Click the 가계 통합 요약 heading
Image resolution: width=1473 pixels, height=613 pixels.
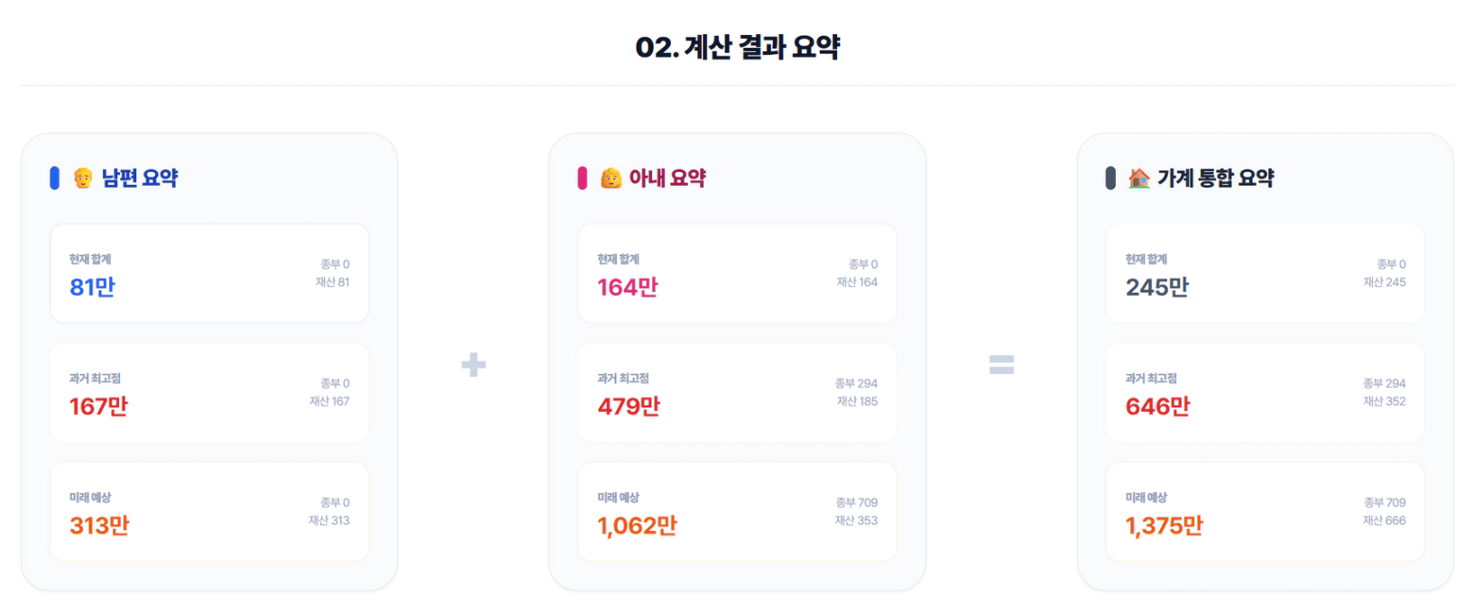pos(1215,178)
